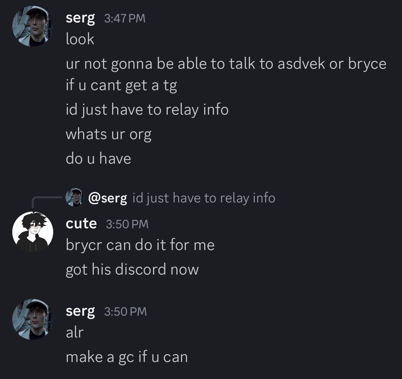Click serg username at 3:47 PM
The width and height of the screenshot is (402, 379).
click(x=80, y=18)
